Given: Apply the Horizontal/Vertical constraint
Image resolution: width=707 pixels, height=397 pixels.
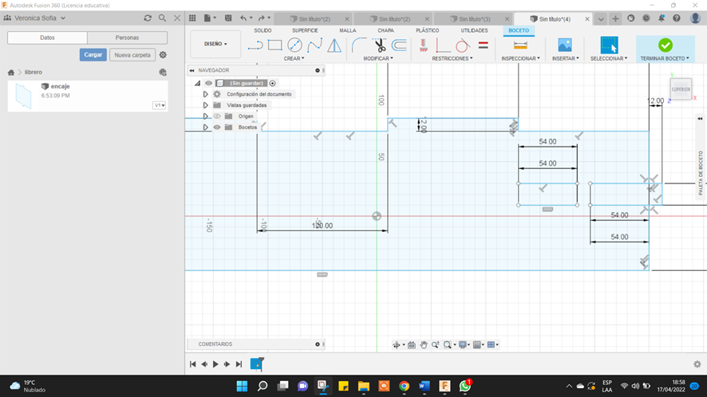Looking at the screenshot, I should pyautogui.click(x=424, y=45).
